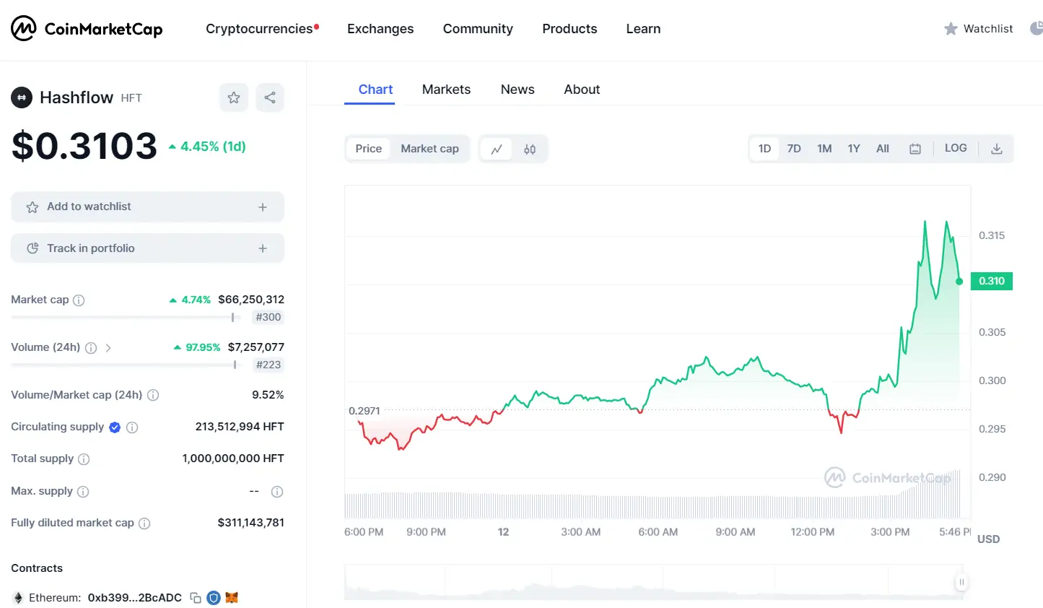
Task: Click the 213,512,994 HFT supply value
Action: (240, 427)
